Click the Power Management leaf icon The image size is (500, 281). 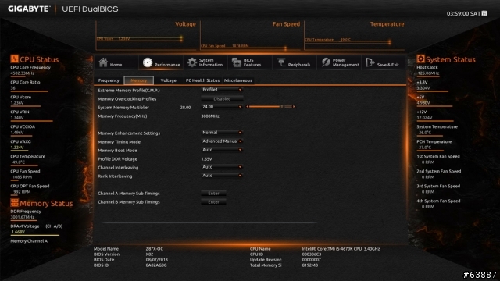click(326, 62)
